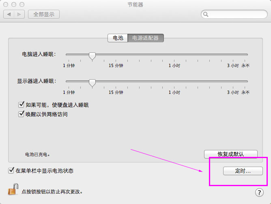This screenshot has width=271, height=204.
Task: Click 全部显示 button
Action: (x=44, y=14)
